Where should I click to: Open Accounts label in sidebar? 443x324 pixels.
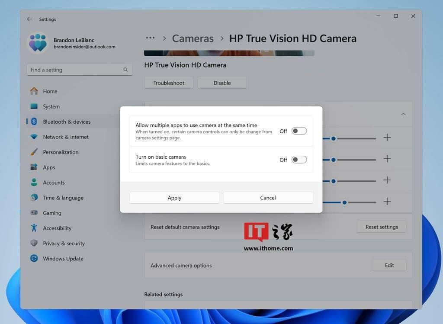pyautogui.click(x=54, y=183)
